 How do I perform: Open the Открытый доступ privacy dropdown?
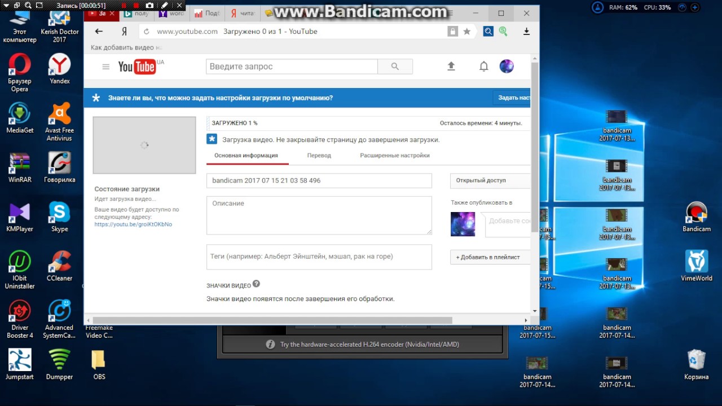pos(490,180)
